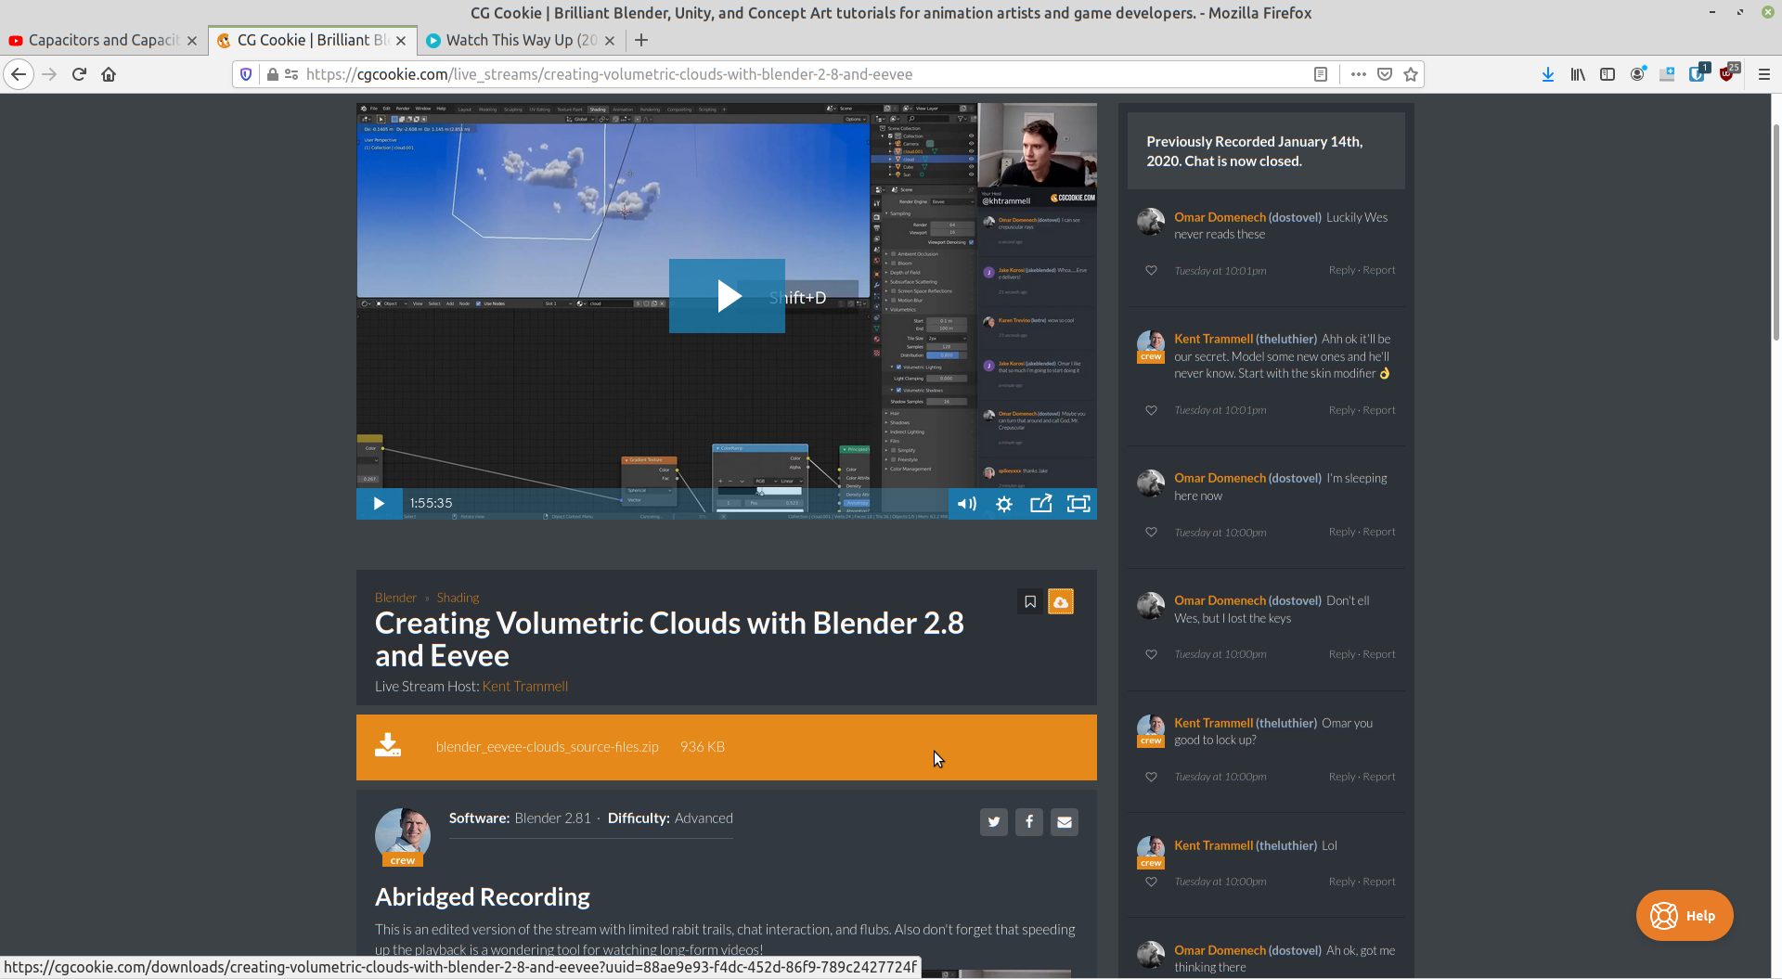View site security lock info
Viewport: 1782px width, 979px height.
272,74
